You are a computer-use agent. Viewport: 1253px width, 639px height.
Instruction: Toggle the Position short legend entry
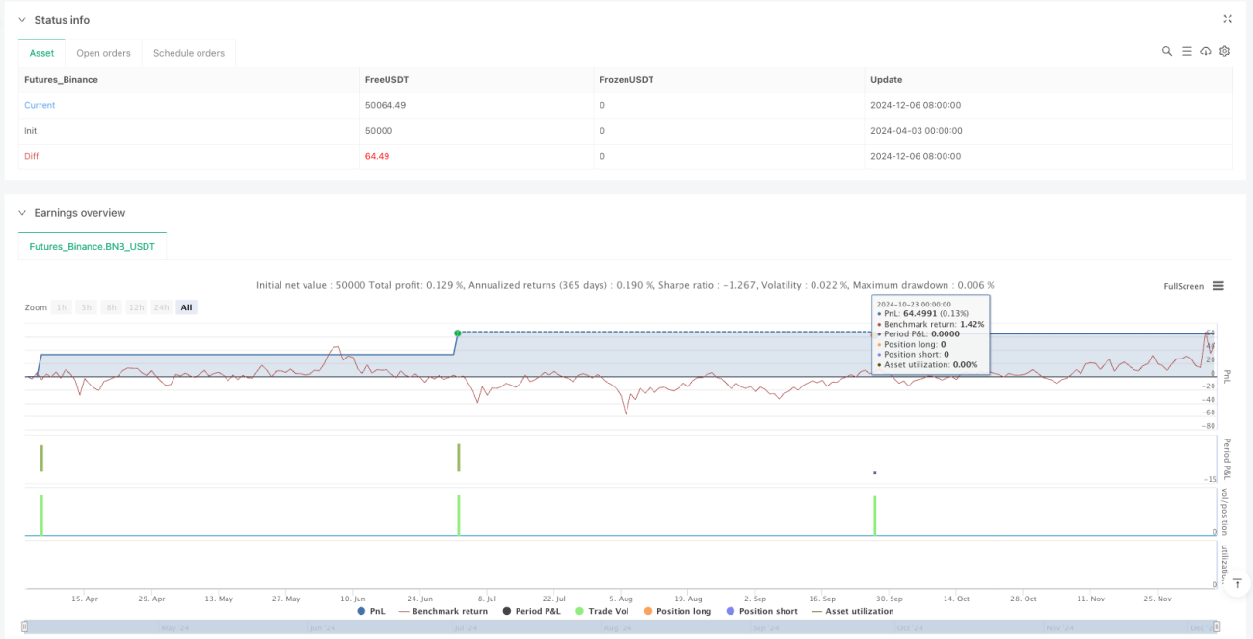[761, 611]
